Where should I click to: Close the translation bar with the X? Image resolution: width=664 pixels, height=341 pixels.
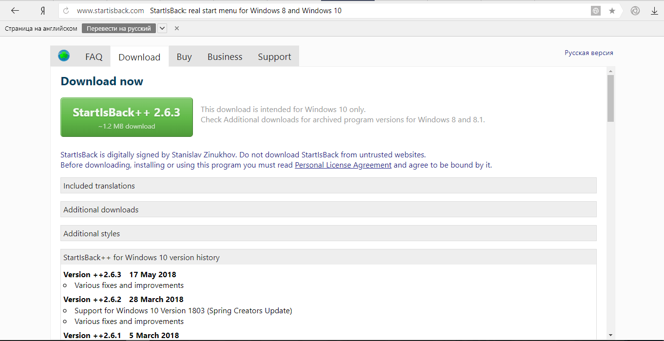177,28
